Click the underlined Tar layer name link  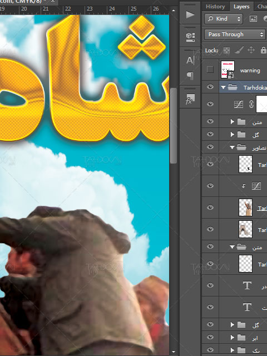click(x=262, y=208)
